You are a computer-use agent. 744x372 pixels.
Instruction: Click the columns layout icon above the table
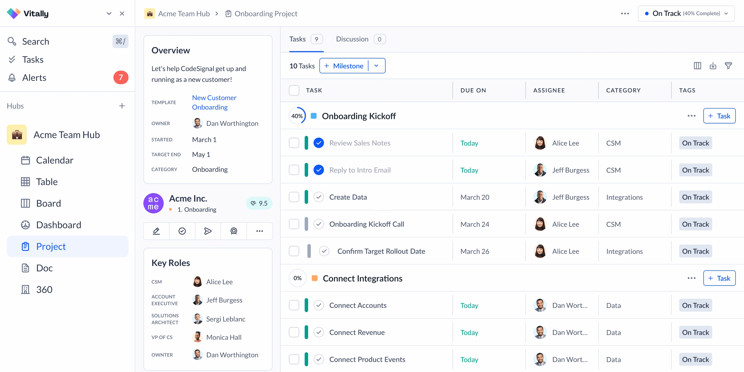(x=697, y=66)
